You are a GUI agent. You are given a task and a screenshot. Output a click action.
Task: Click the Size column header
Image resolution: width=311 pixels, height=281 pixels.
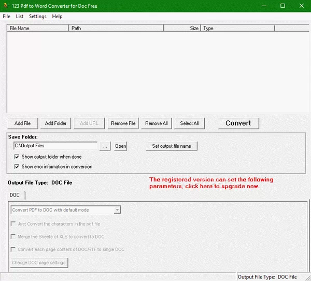click(182, 28)
